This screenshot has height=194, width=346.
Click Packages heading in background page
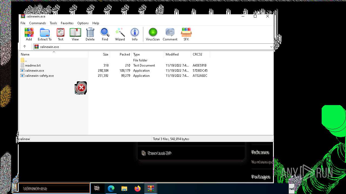pyautogui.click(x=261, y=177)
